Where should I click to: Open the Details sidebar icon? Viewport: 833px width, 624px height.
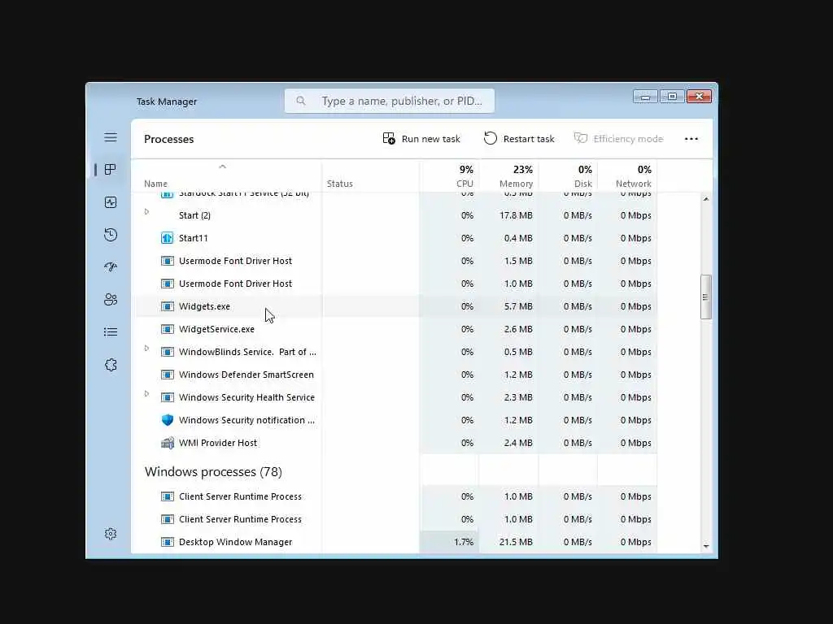point(111,332)
